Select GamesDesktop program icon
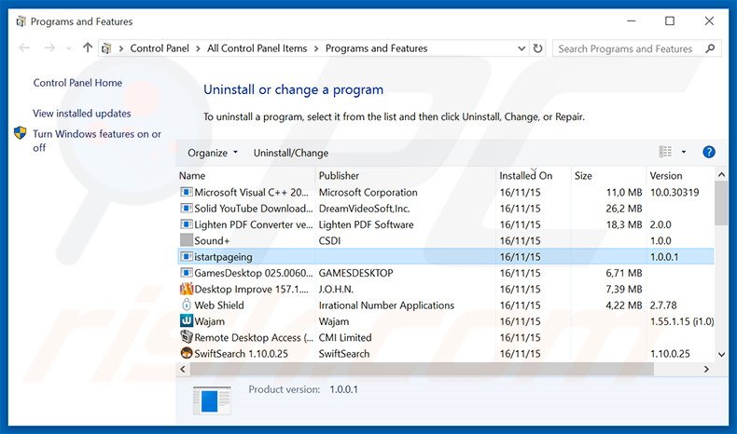Screen dimensions: 737x434 pyautogui.click(x=187, y=273)
